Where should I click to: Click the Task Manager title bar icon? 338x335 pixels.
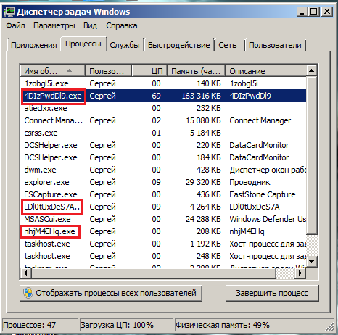pyautogui.click(x=9, y=12)
